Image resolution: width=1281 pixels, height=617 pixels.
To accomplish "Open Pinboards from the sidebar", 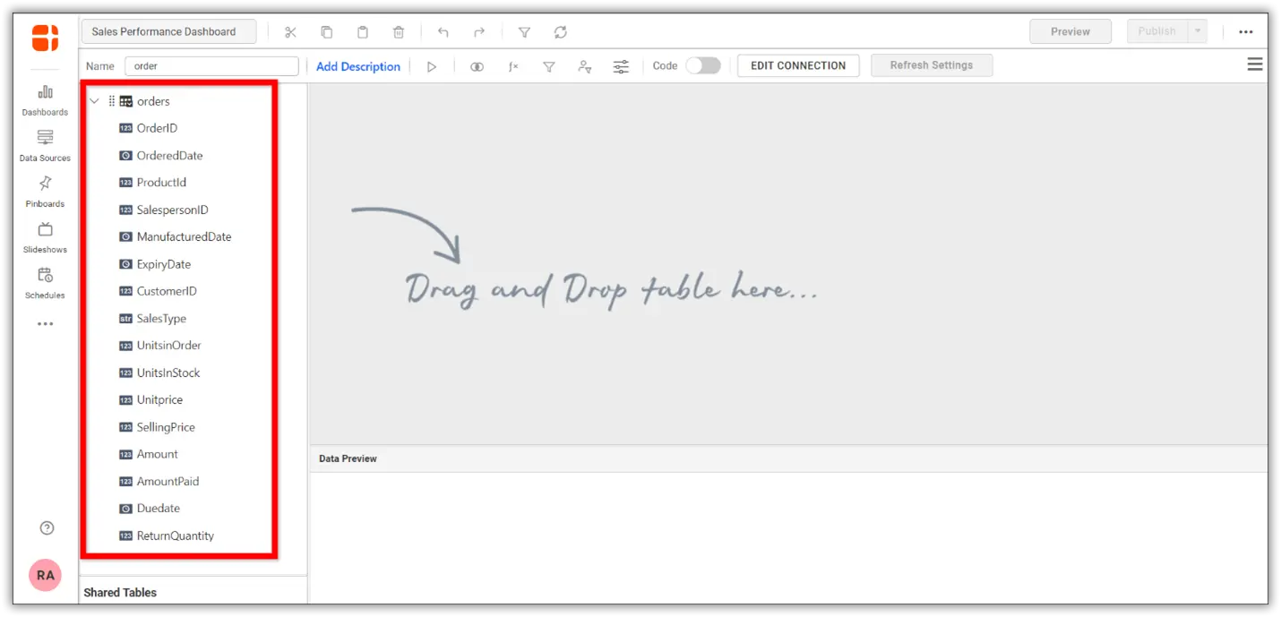I will (45, 190).
